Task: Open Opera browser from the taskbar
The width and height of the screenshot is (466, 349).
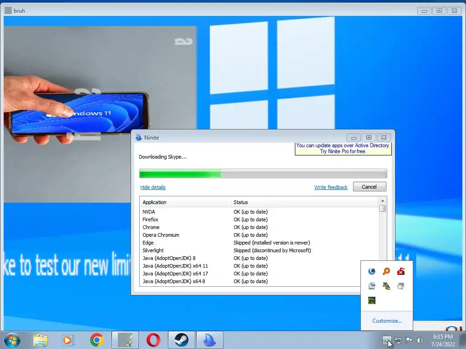Action: pos(153,340)
